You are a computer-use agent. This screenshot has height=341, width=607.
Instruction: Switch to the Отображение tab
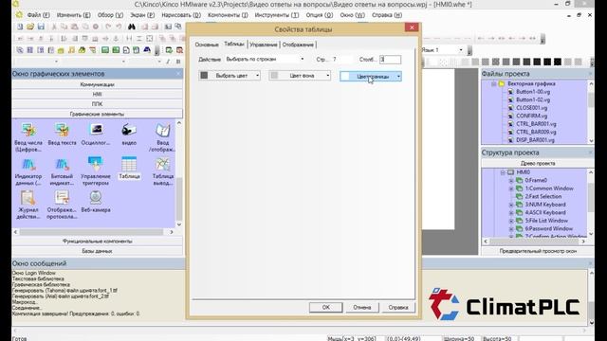point(298,45)
